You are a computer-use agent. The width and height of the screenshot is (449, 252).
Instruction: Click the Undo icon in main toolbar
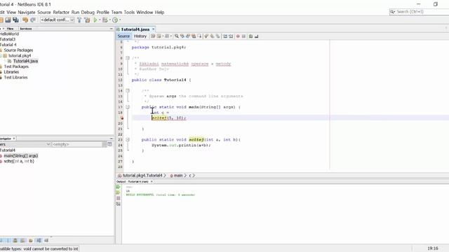click(25, 20)
